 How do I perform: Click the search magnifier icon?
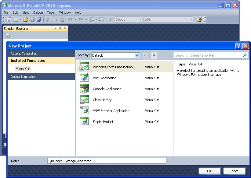pos(245,55)
